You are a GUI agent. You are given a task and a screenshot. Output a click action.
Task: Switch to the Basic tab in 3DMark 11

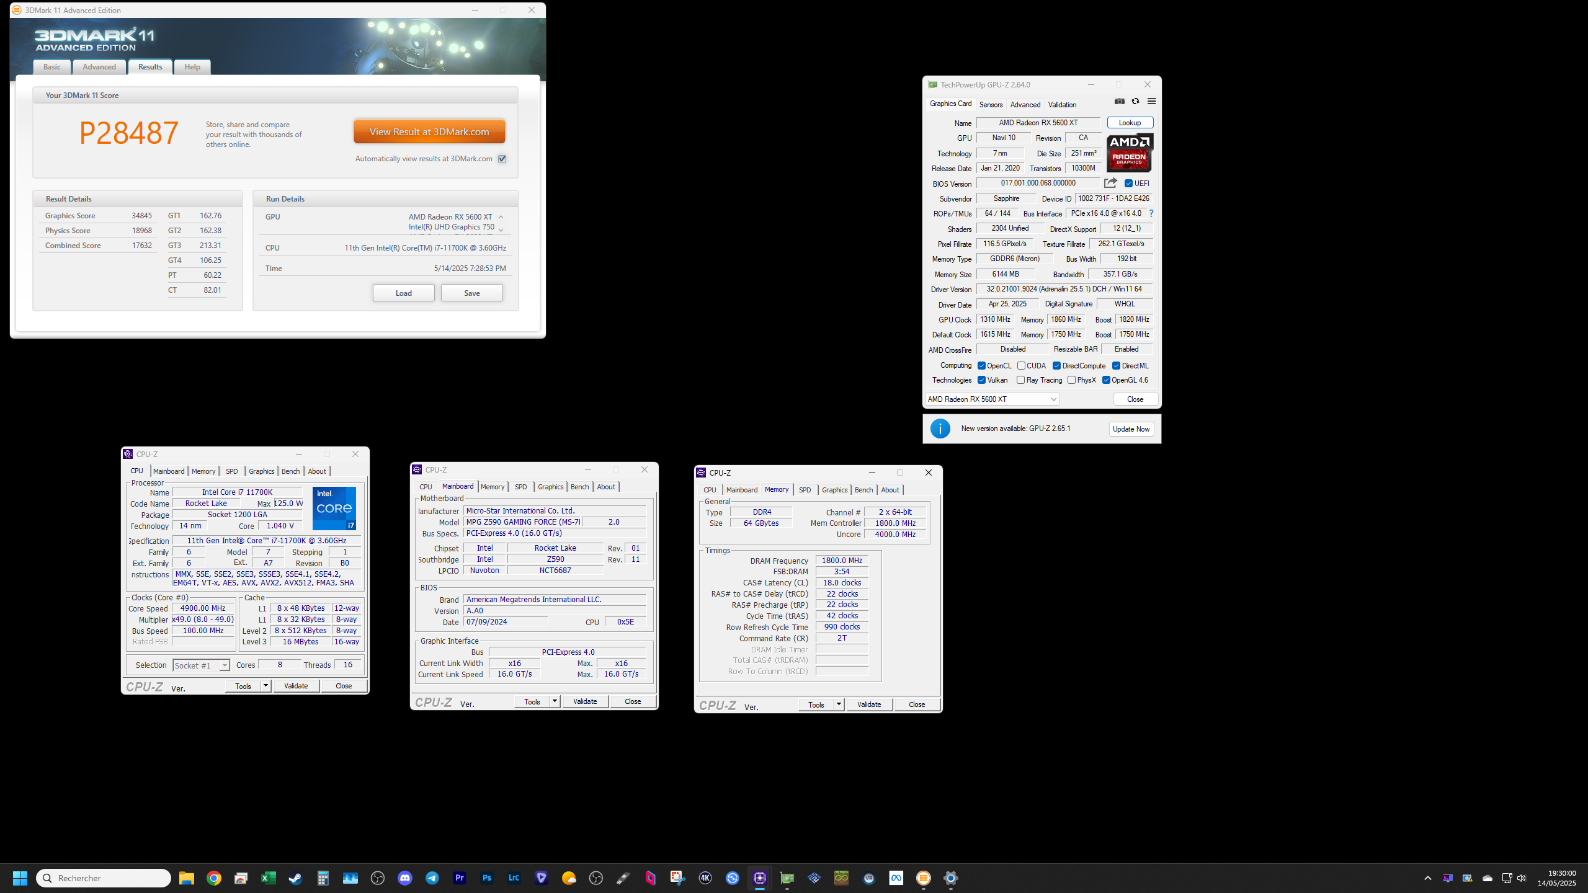coord(52,67)
